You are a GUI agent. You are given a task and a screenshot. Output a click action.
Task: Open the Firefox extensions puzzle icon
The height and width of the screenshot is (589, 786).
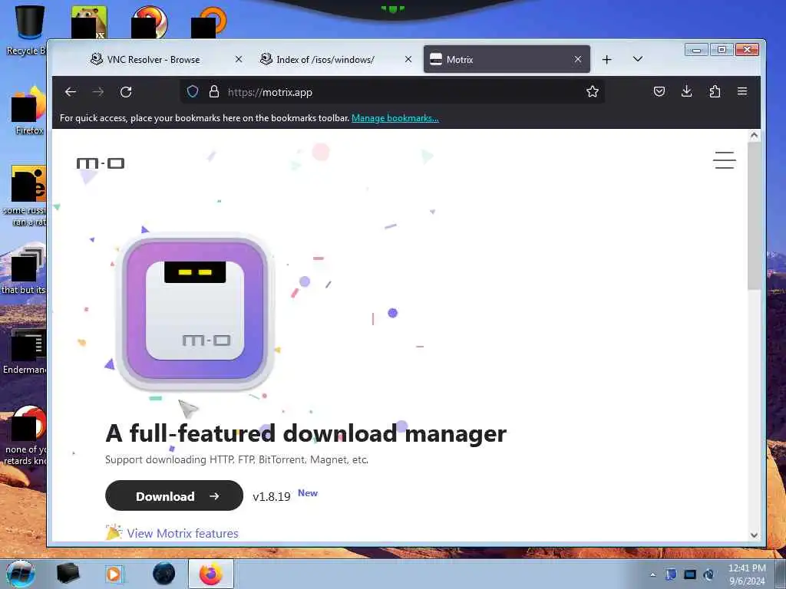click(x=715, y=91)
